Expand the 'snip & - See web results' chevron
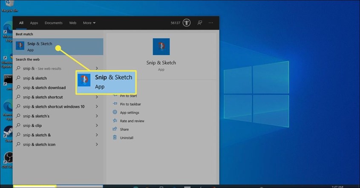This screenshot has height=188, width=360. tap(97, 68)
